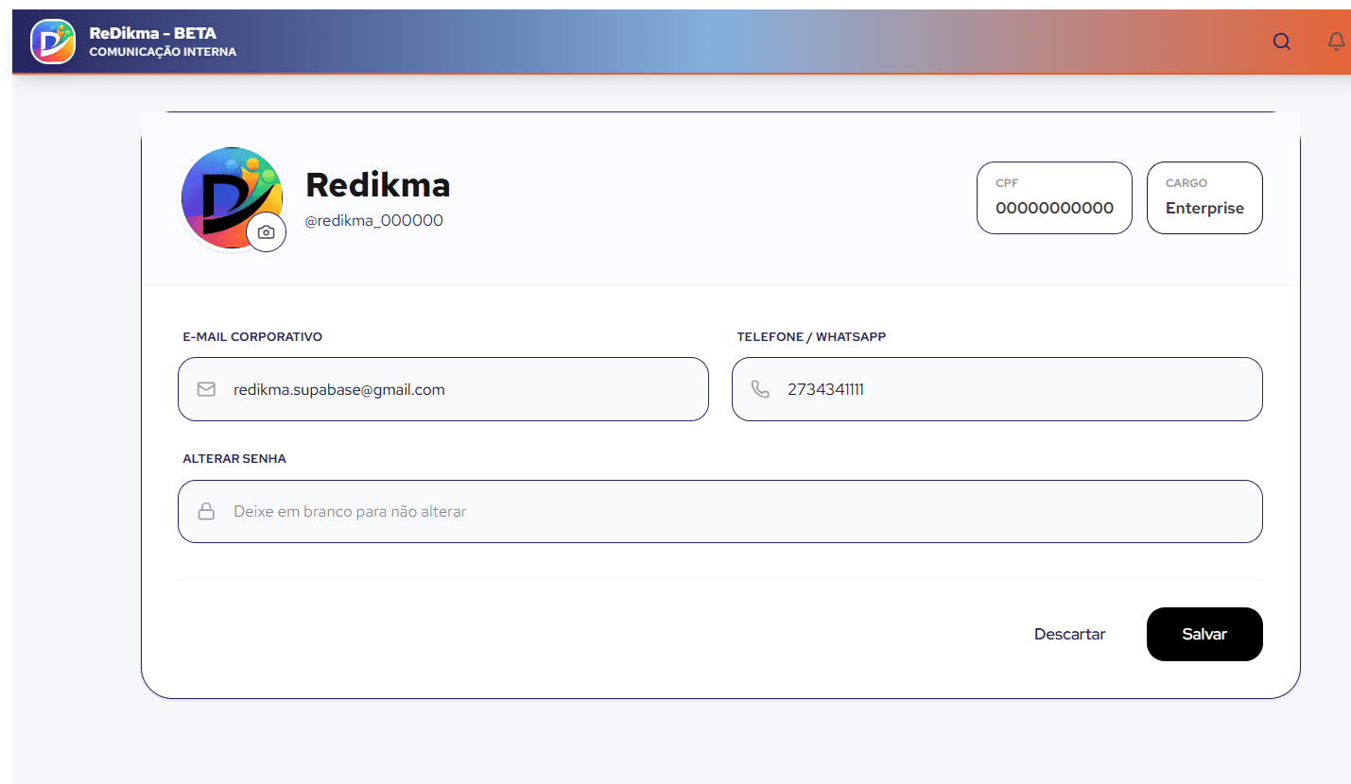The height and width of the screenshot is (784, 1351).
Task: Click the envelope icon in the email field
Action: point(206,389)
